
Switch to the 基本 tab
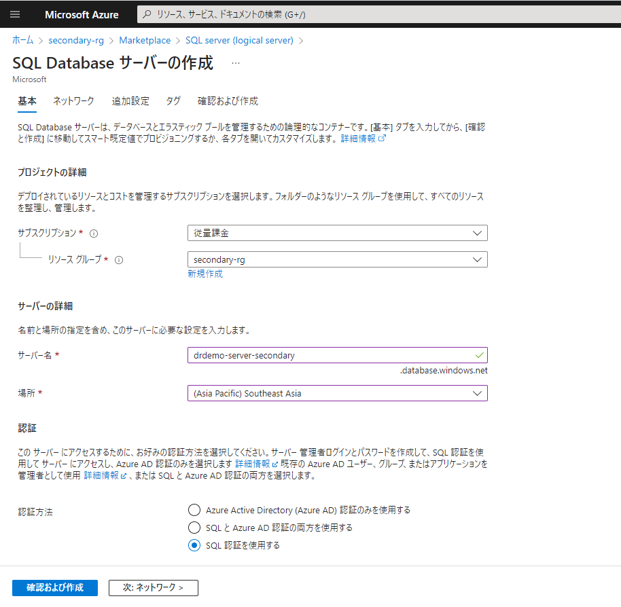27,101
